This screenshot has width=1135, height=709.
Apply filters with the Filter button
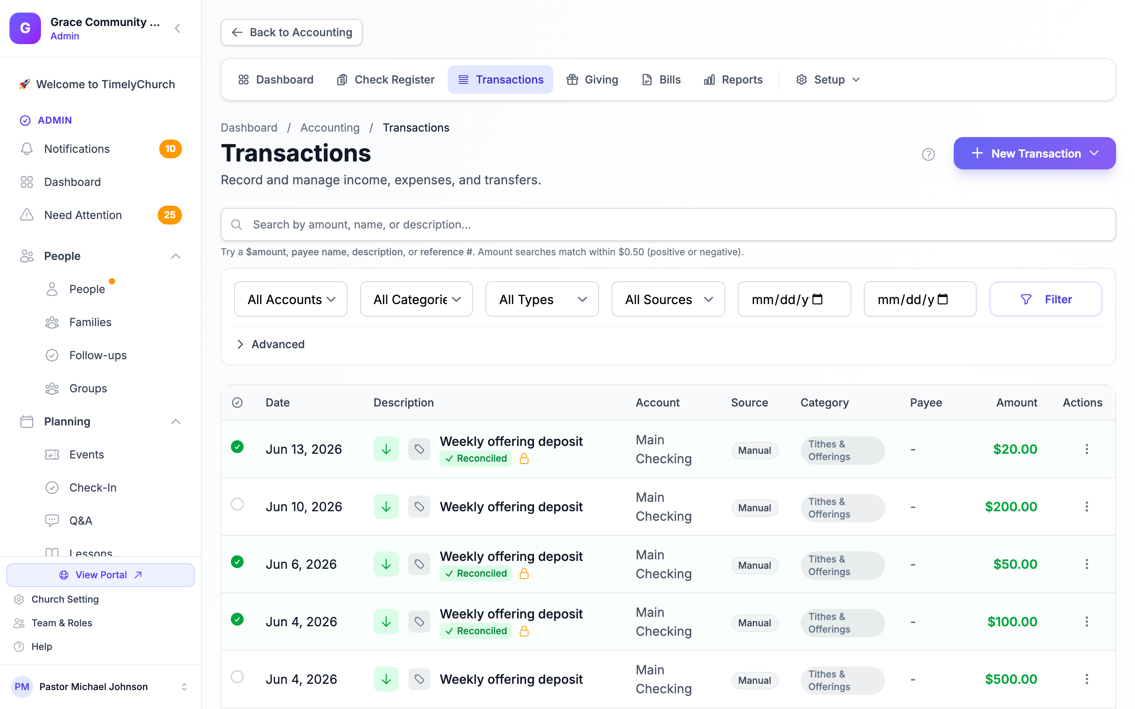click(x=1046, y=299)
